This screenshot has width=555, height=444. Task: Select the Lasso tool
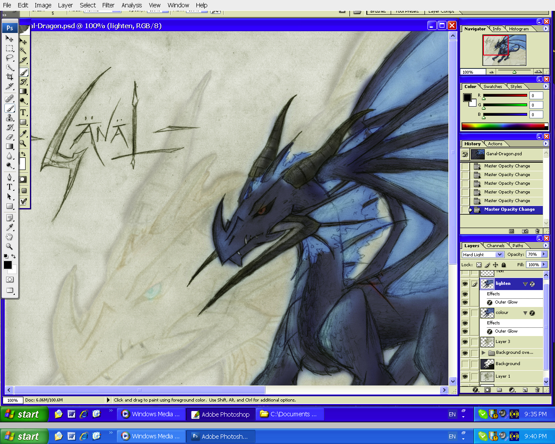(10, 58)
